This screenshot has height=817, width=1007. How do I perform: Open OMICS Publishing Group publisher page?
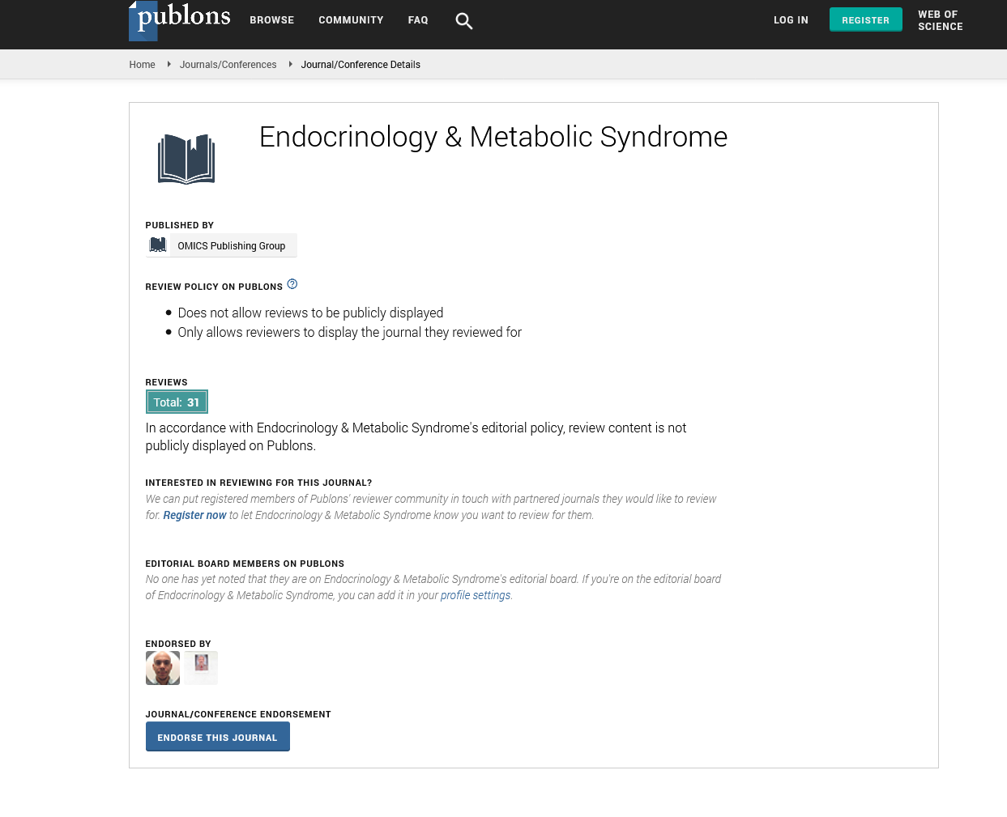(231, 246)
